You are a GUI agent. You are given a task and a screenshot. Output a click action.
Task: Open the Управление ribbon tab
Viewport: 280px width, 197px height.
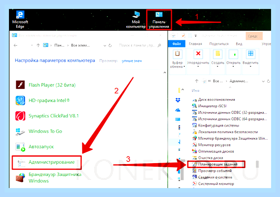[x=266, y=44]
